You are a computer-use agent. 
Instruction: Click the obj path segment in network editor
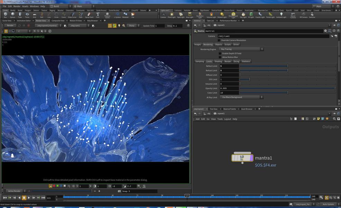209,114
